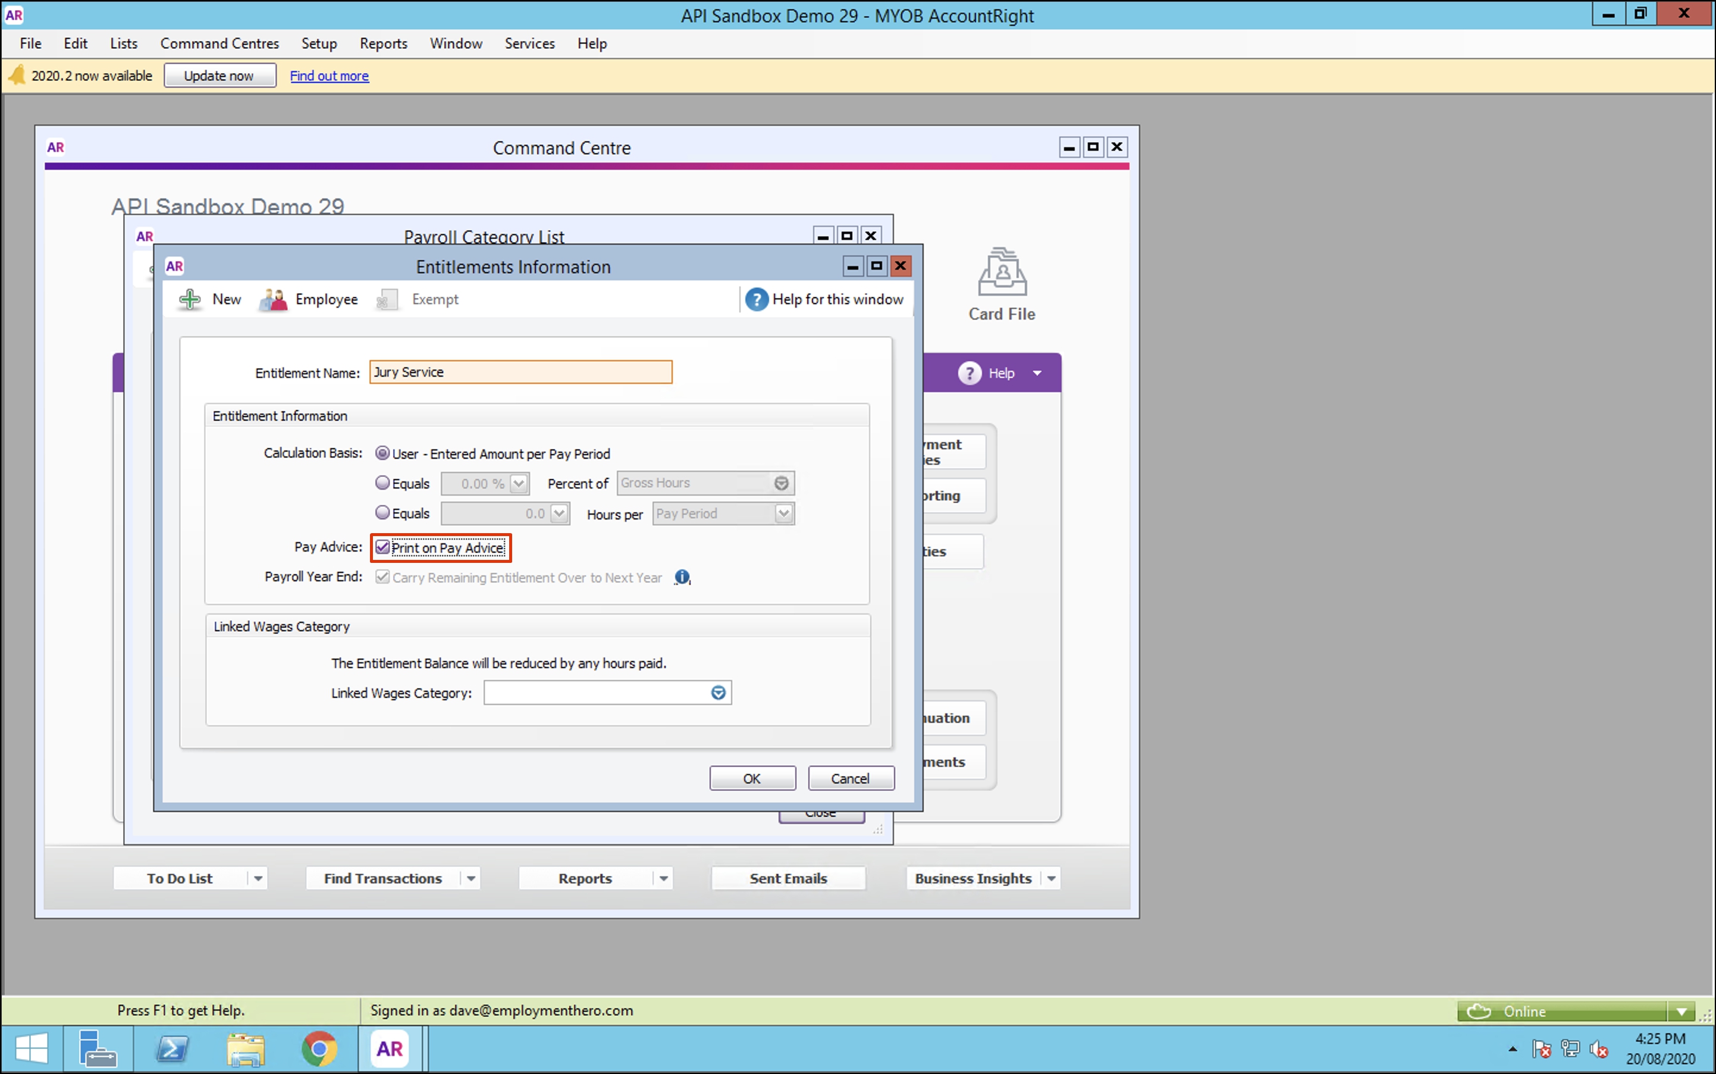Click the Find out more link
The width and height of the screenshot is (1716, 1074).
pos(329,76)
